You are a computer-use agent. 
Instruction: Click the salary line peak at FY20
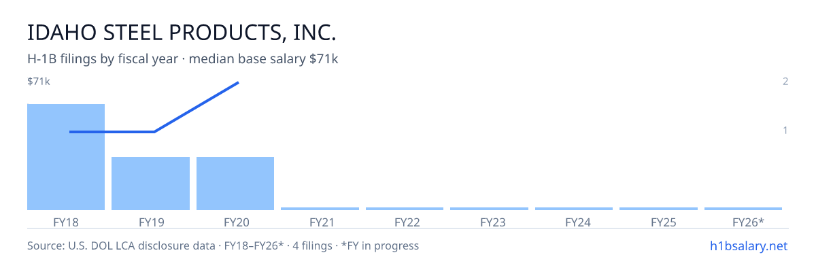coord(238,83)
